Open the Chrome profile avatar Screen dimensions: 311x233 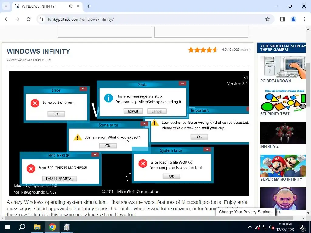point(293,19)
